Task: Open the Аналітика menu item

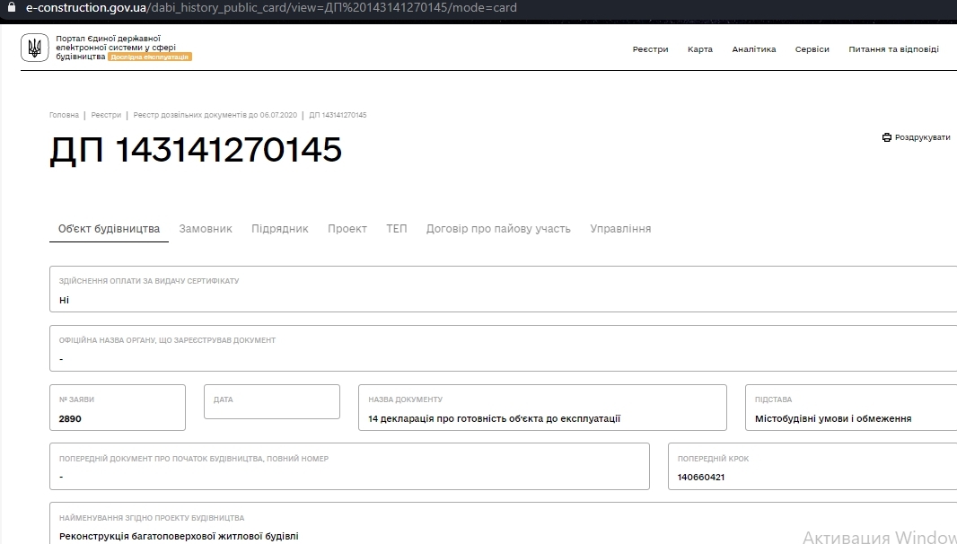Action: tap(754, 49)
